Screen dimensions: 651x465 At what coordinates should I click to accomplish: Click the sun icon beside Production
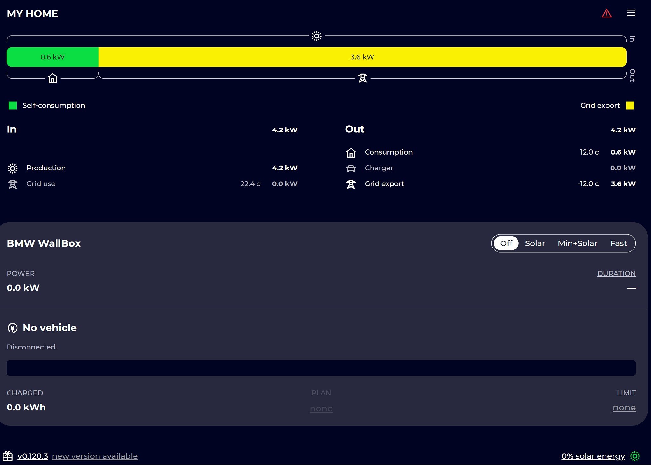coord(12,168)
